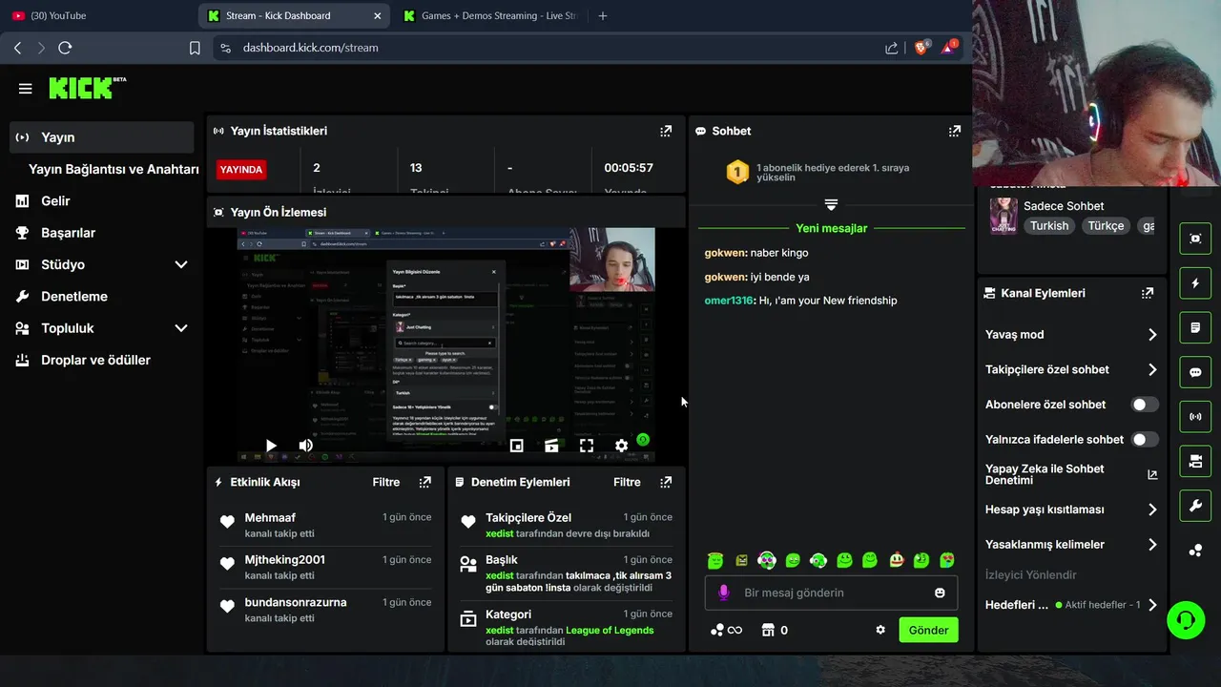This screenshot has height=687, width=1221.
Task: Click the YAYINDA live status badge
Action: (241, 169)
